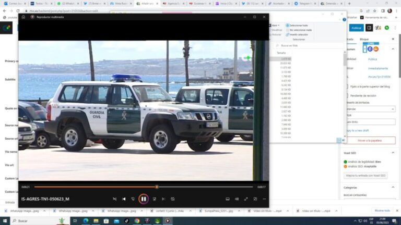Click the volume speaker icon
This screenshot has width=401, height=225.
tap(237, 199)
